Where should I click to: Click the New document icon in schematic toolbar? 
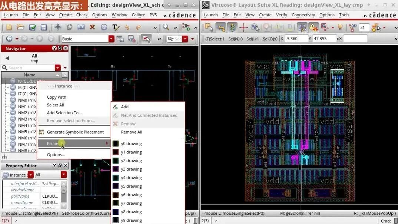9,27
